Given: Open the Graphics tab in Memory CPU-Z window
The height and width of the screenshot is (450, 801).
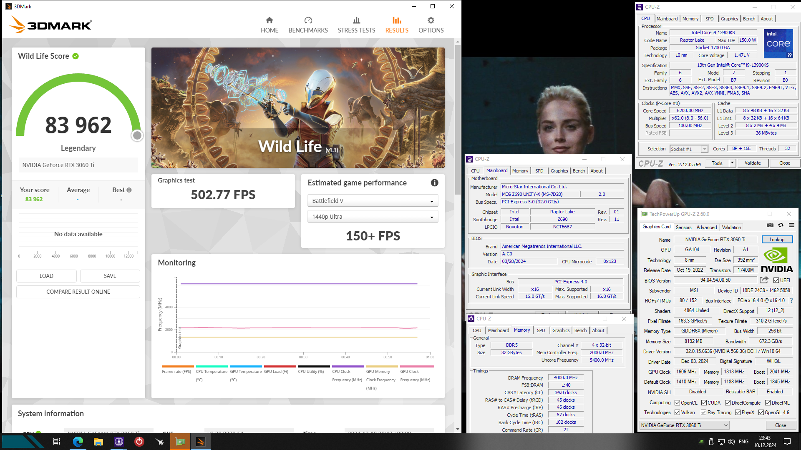Looking at the screenshot, I should [561, 330].
